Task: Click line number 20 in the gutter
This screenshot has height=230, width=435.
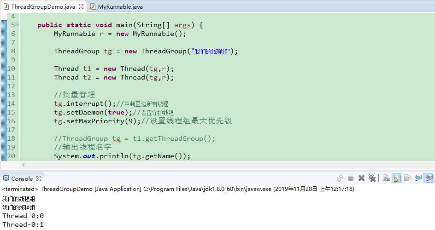Action: (11, 156)
